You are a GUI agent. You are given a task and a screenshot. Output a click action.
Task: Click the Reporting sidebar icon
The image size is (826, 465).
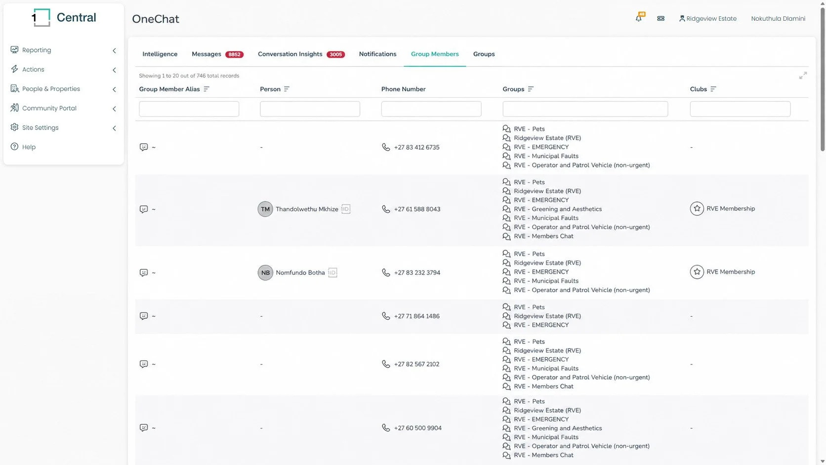coord(14,49)
